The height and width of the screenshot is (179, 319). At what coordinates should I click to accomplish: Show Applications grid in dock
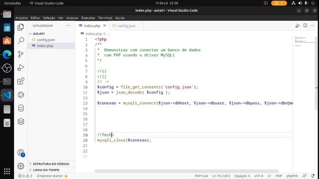click(7, 171)
